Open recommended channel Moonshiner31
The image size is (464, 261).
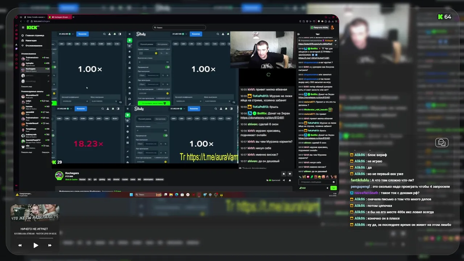pos(35,96)
